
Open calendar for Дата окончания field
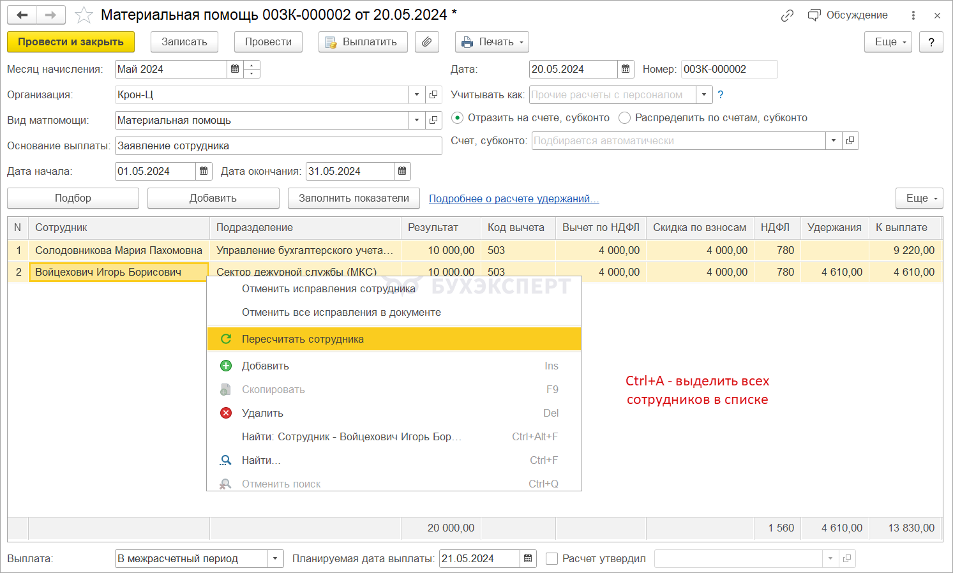[x=402, y=172]
